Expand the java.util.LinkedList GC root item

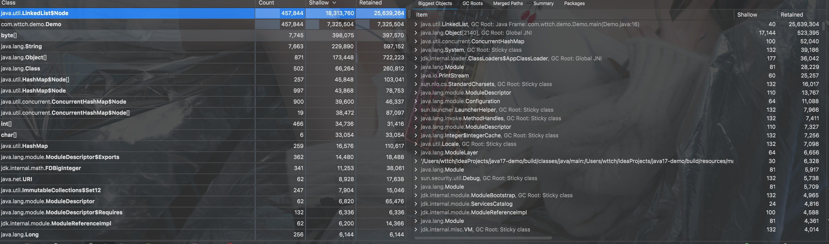click(x=416, y=24)
